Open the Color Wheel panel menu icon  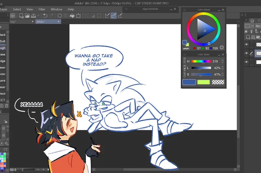coord(185,10)
